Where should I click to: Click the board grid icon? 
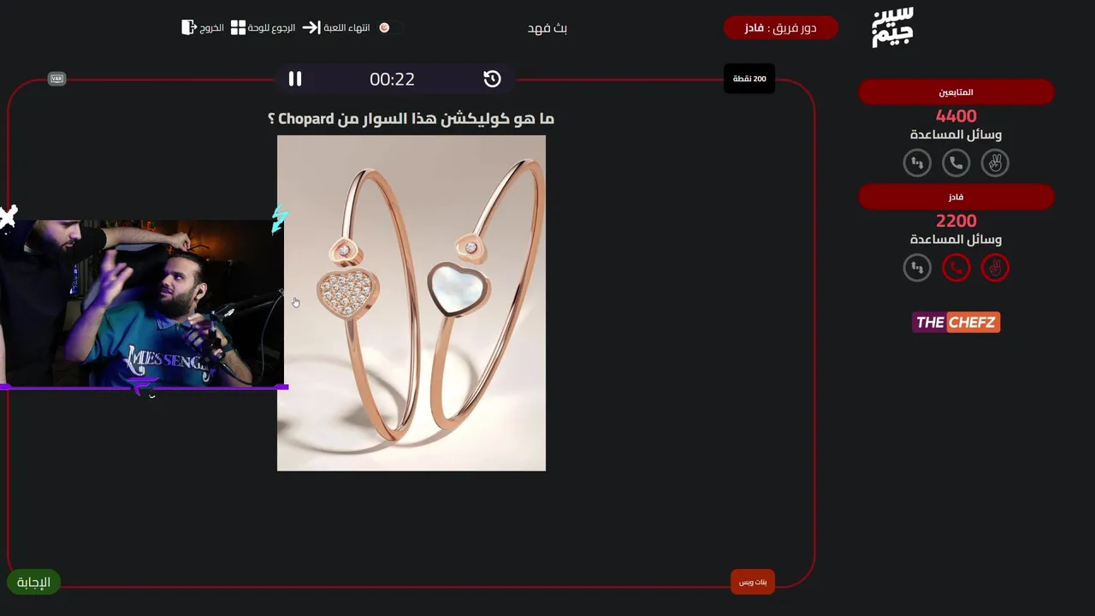[x=238, y=27]
